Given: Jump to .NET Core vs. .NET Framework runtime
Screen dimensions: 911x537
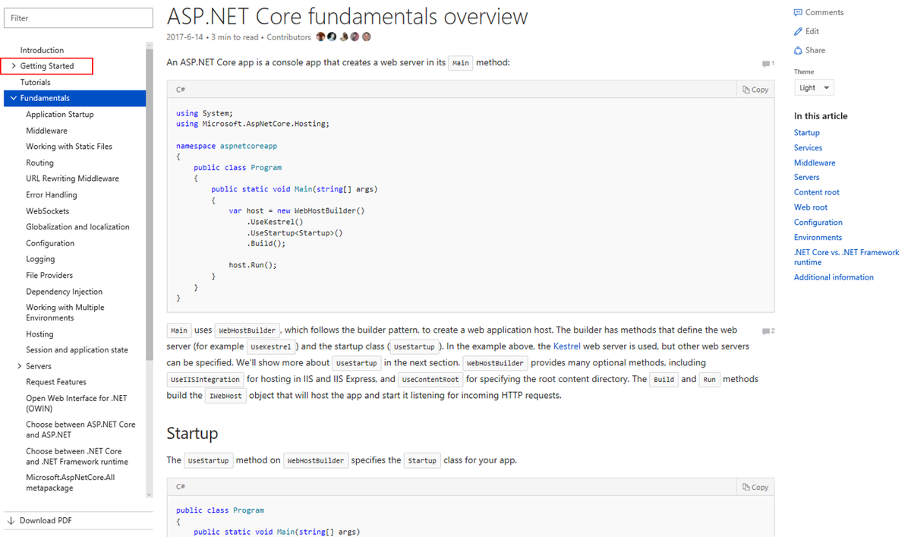Looking at the screenshot, I should pos(846,257).
